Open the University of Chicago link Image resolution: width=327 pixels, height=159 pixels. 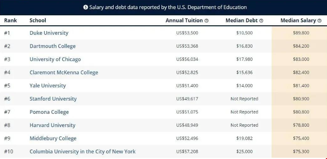[x=55, y=59]
